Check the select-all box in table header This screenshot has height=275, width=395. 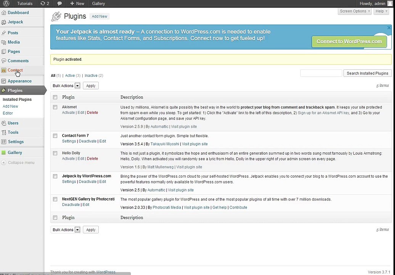(55, 97)
